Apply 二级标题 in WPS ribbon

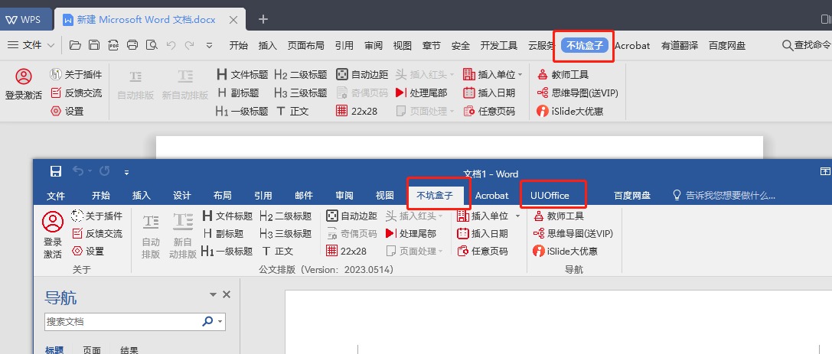[x=300, y=75]
